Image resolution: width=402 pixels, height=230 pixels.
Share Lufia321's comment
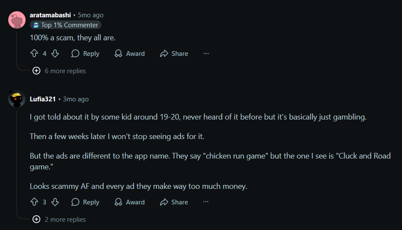(174, 202)
